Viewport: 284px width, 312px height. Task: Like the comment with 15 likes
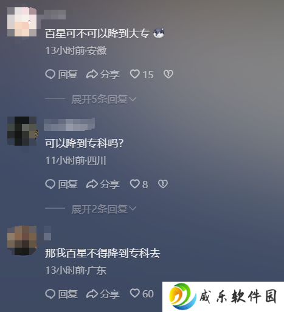[134, 74]
